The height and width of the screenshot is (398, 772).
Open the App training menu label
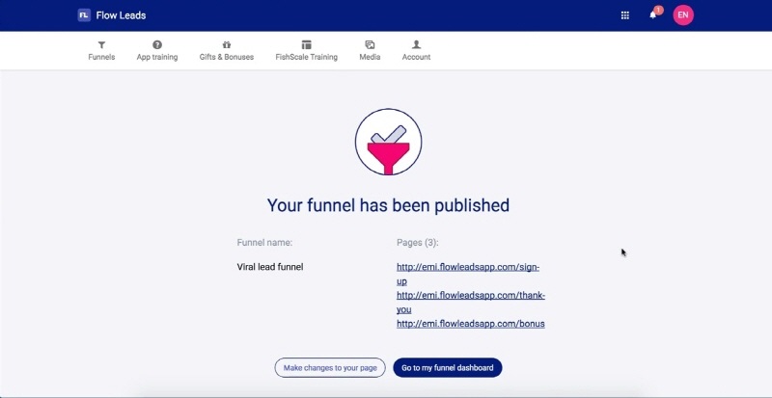pos(157,57)
